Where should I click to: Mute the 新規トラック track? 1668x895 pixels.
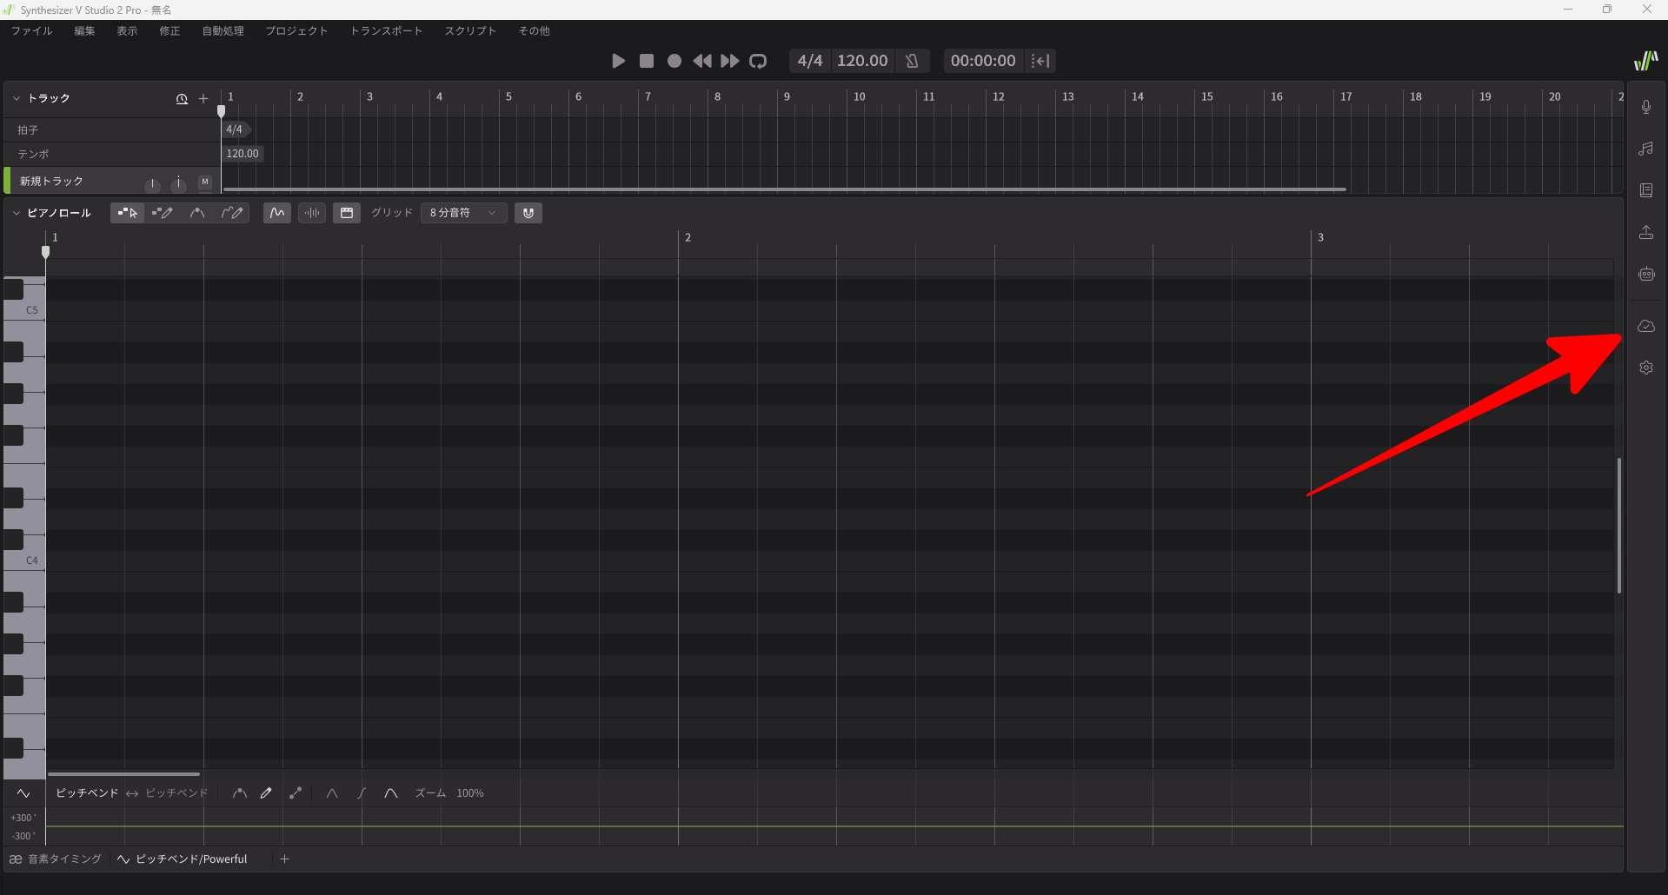pos(205,182)
